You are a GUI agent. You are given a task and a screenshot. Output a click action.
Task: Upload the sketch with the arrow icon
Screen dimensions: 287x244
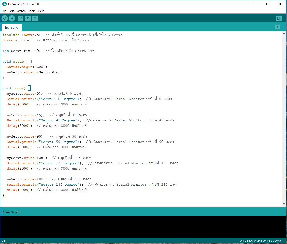[12, 18]
